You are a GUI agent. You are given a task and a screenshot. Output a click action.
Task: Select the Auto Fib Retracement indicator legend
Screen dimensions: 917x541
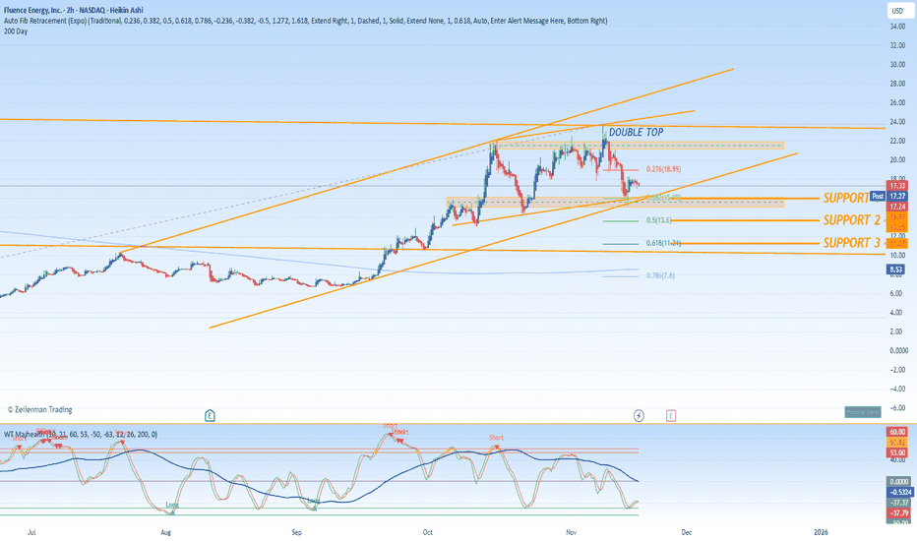click(305, 21)
